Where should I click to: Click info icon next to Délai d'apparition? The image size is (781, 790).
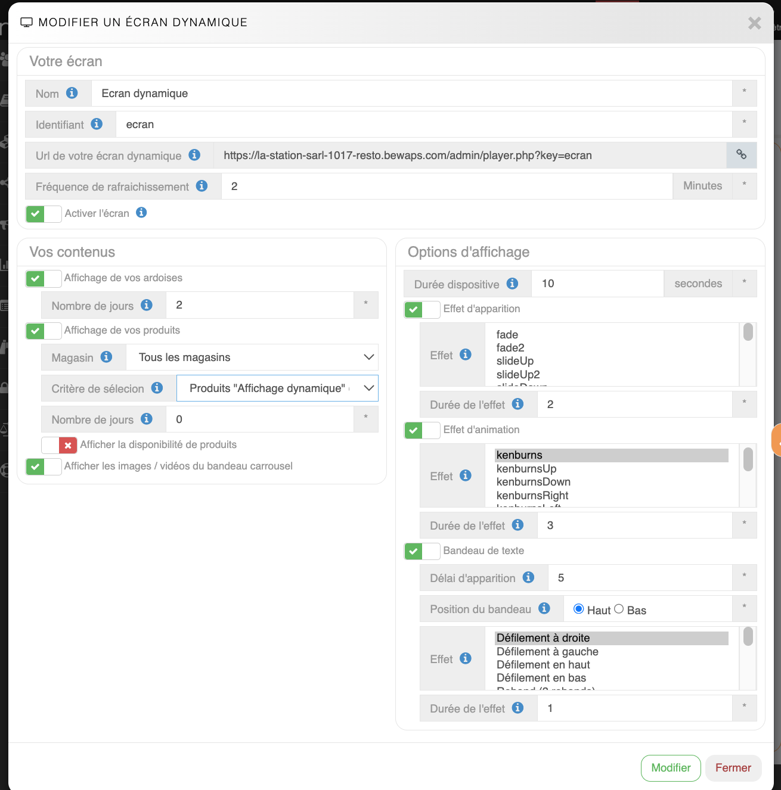pyautogui.click(x=528, y=577)
